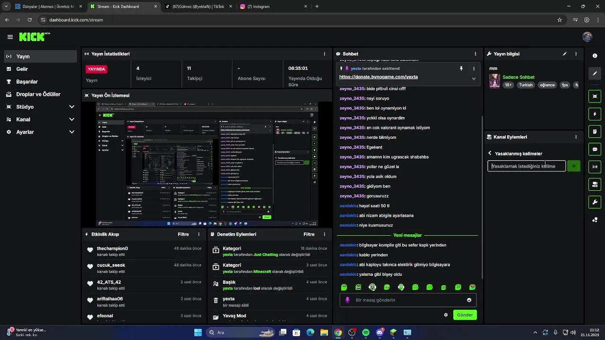Open the hamburger menu next to KICK logo
Viewport: 605px width, 340px height.
(10, 37)
